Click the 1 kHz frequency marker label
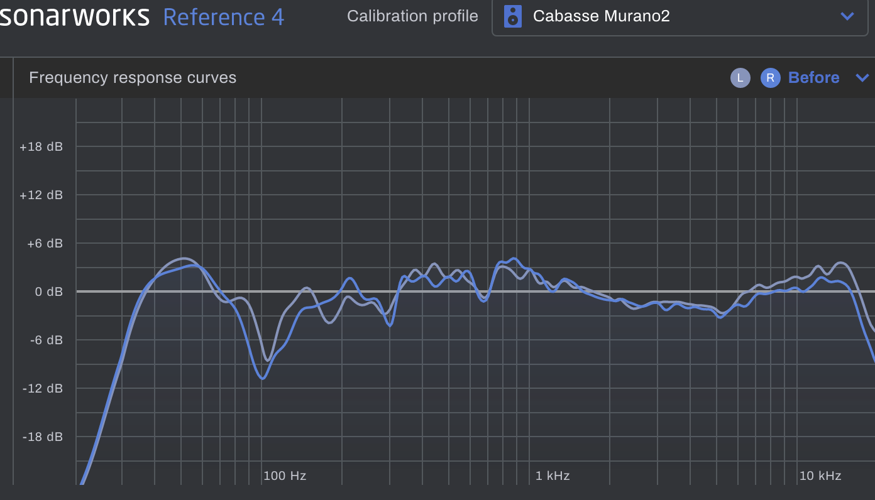This screenshot has width=875, height=500. click(x=553, y=476)
